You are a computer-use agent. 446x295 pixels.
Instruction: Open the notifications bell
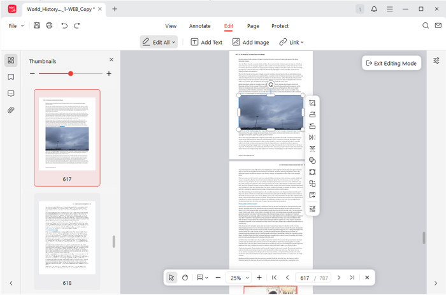(x=374, y=9)
